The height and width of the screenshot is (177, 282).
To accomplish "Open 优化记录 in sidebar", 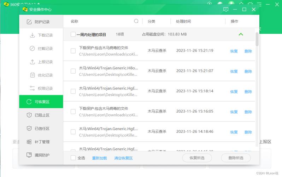I will (x=41, y=75).
